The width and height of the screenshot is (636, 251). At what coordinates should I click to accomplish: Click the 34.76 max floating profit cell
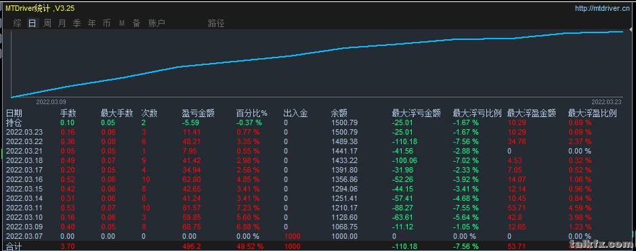pyautogui.click(x=517, y=141)
